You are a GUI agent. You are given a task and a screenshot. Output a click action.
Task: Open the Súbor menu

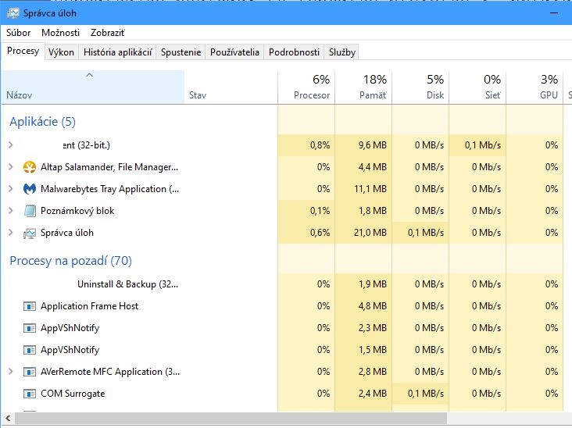(19, 33)
